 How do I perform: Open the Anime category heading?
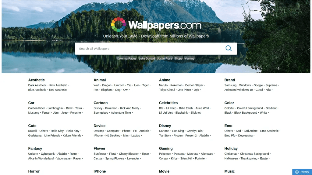165,80
